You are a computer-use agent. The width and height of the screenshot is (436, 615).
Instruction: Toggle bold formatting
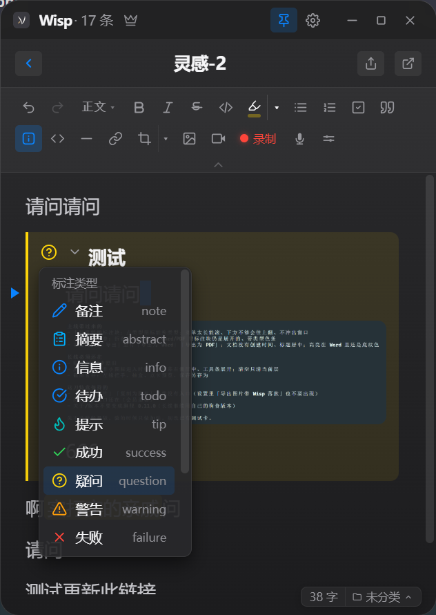pos(139,107)
